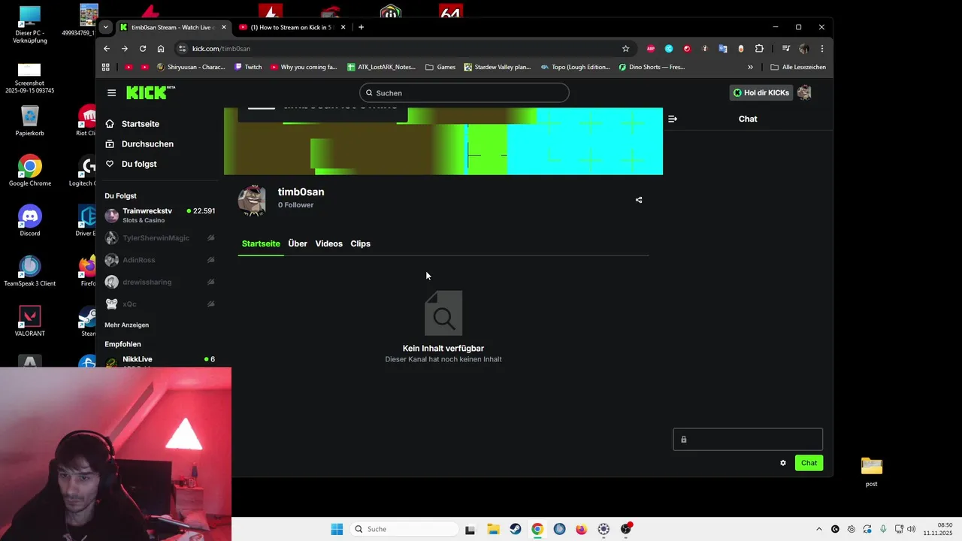Open the Chrome apps grid icon
The width and height of the screenshot is (962, 541).
tap(106, 67)
